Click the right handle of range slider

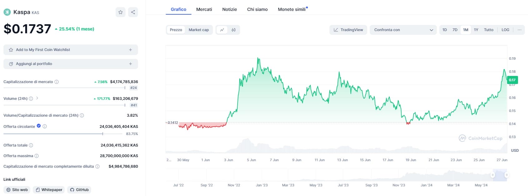(x=506, y=175)
